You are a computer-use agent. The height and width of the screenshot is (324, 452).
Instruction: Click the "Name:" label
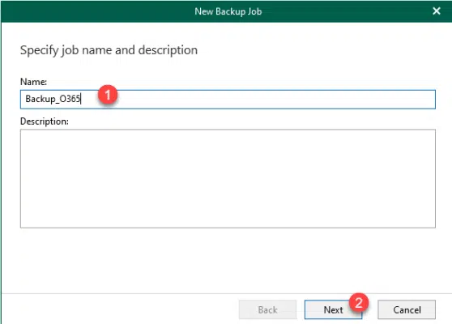[33, 82]
